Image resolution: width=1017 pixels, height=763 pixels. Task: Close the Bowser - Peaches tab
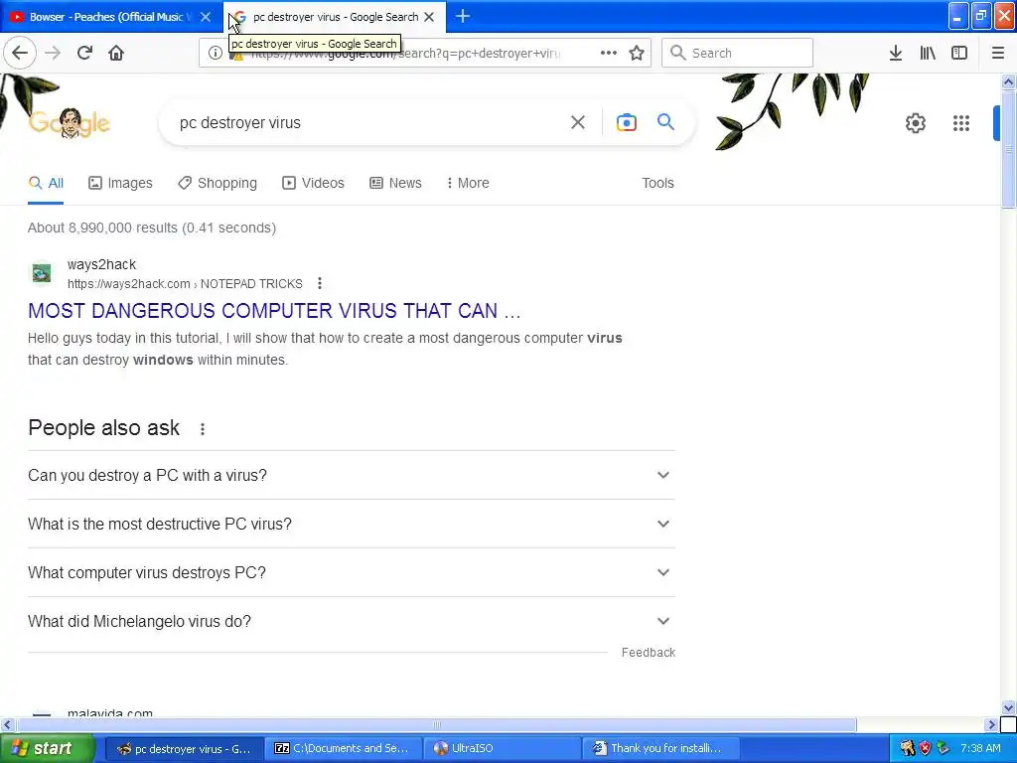tap(206, 17)
